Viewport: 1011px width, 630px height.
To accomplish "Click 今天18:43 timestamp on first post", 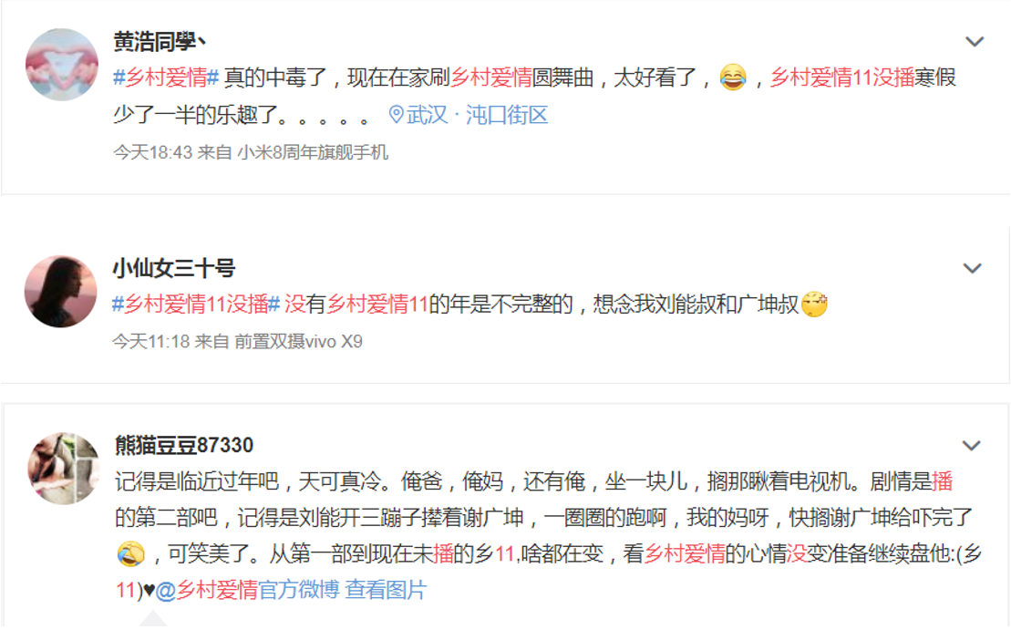I will (x=153, y=152).
